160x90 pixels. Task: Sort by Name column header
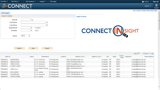[32, 56]
